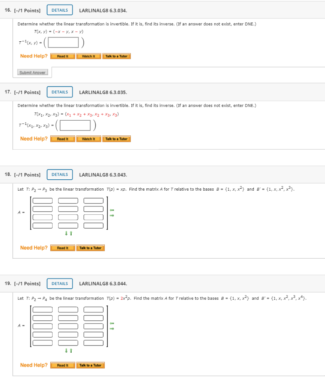The height and width of the screenshot is (385, 325).
Task: Click the green down arrow under matrix in question 19
Action: 65,350
